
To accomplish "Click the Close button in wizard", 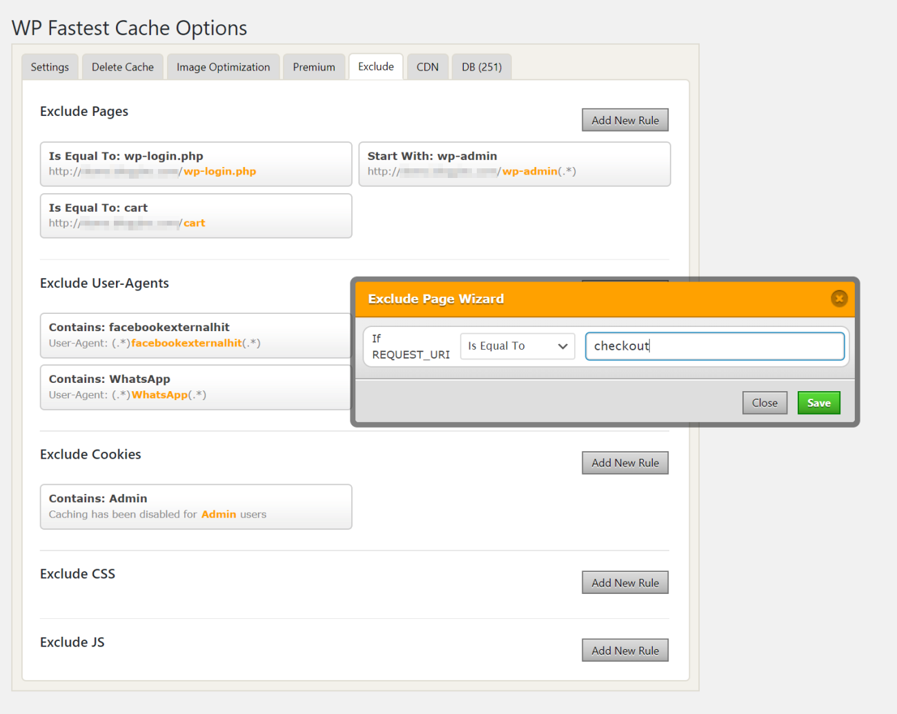I will (x=764, y=403).
